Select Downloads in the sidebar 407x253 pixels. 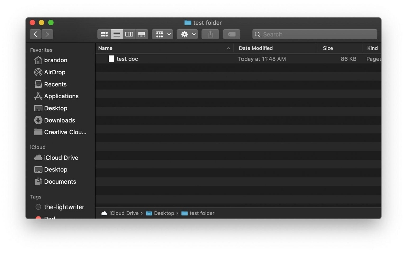(x=59, y=120)
